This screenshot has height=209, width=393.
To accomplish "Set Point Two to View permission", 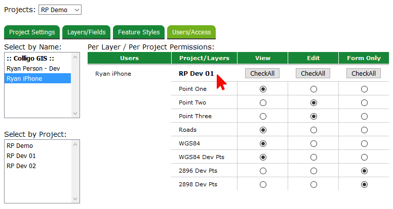I will pos(263,103).
